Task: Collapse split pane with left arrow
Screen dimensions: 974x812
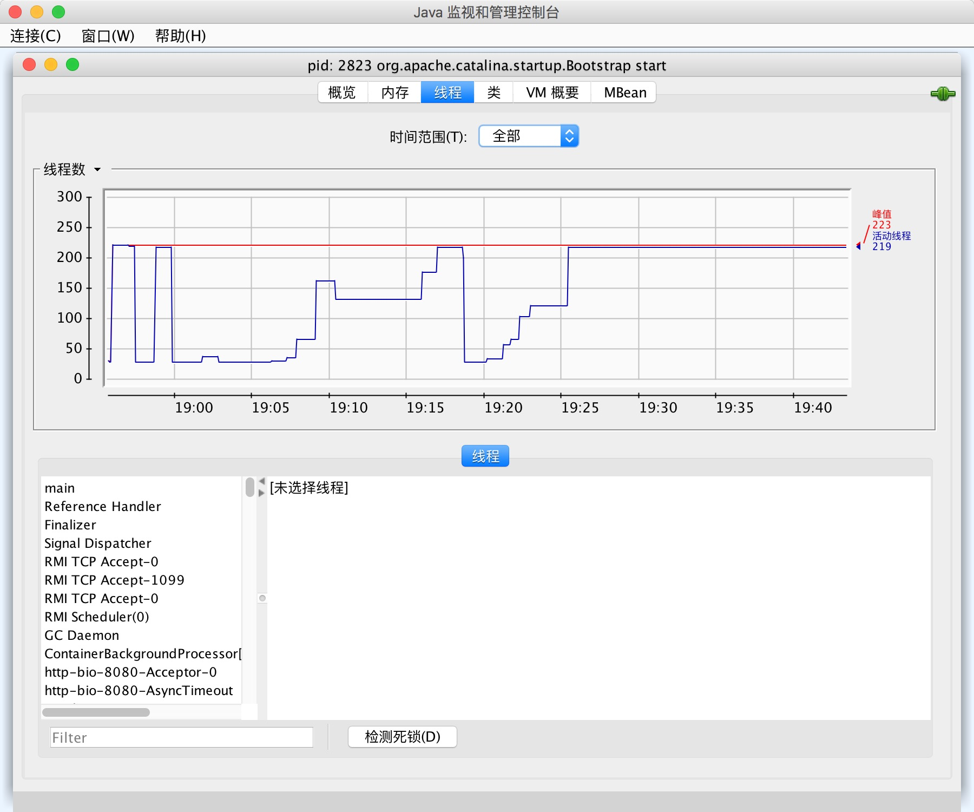Action: [x=262, y=481]
